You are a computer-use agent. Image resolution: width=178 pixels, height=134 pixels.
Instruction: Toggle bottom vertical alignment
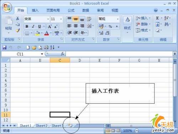(82, 19)
